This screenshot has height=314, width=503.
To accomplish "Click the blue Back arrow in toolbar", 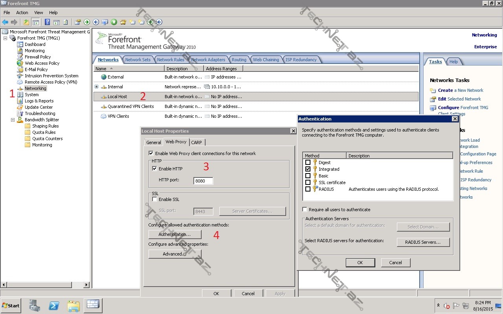I will coord(5,22).
